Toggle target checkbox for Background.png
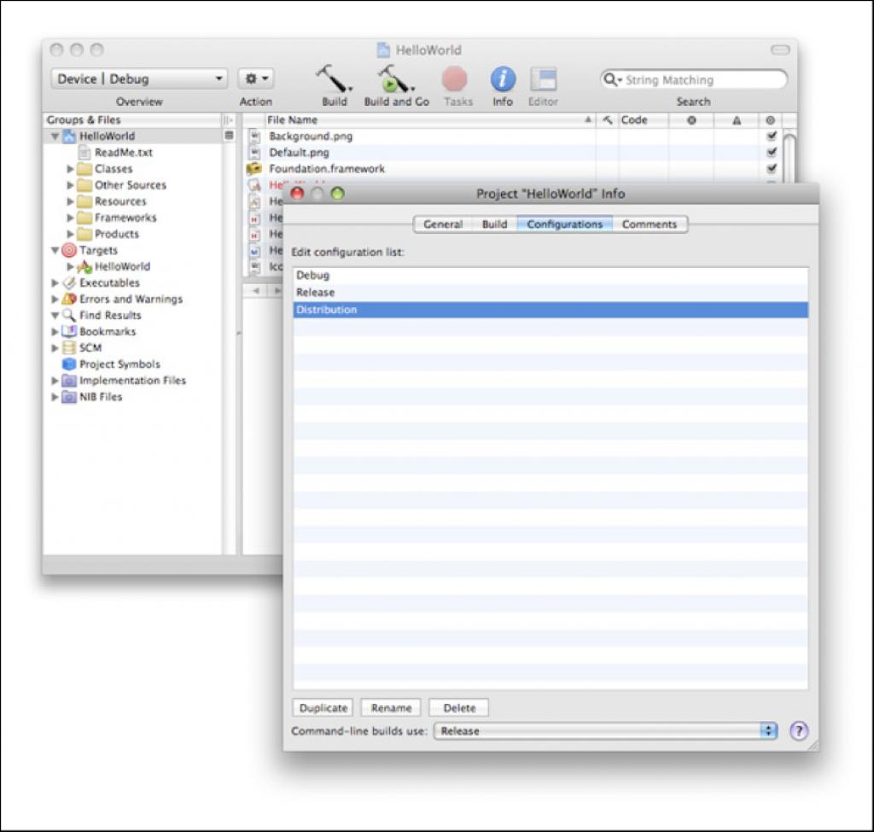 coord(772,136)
